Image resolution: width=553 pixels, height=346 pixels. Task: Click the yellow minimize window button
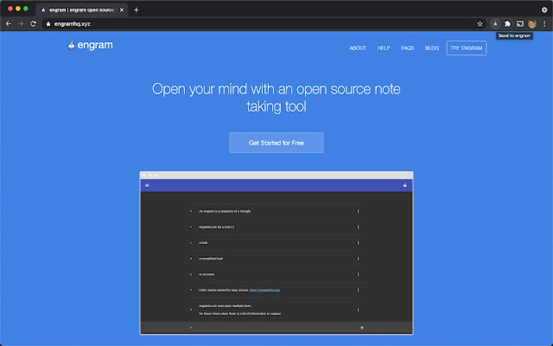[18, 9]
